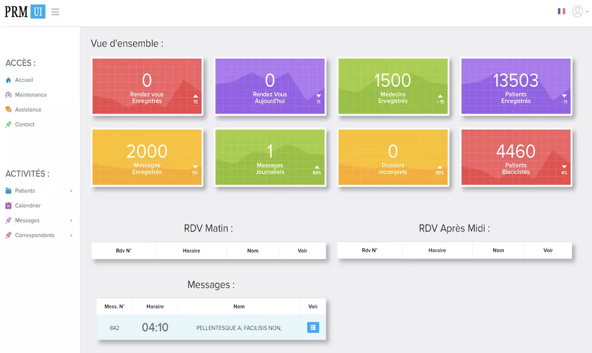Image resolution: width=592 pixels, height=353 pixels.
Task: Expand the Patients submenu arrow
Action: pos(72,191)
